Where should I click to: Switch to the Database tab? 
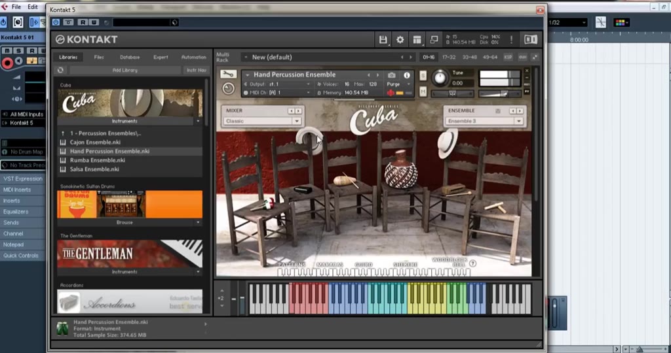coord(130,57)
